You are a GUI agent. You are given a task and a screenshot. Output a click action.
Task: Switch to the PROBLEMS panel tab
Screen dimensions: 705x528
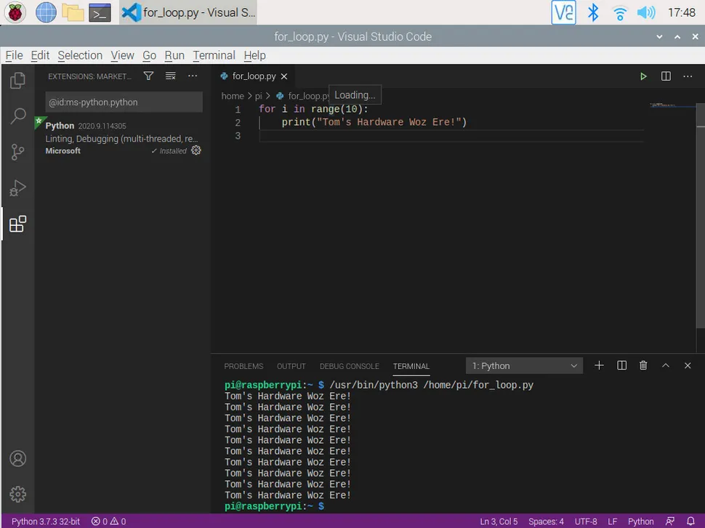(x=243, y=366)
